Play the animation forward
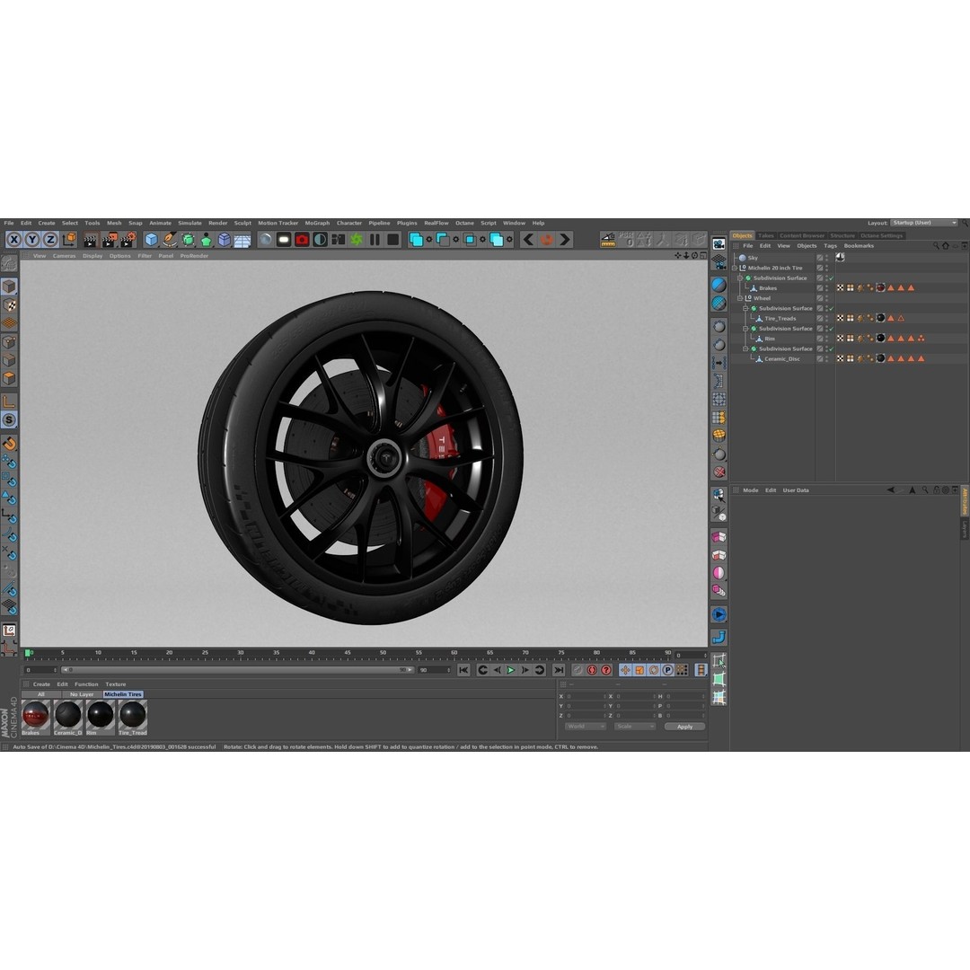 tap(511, 670)
